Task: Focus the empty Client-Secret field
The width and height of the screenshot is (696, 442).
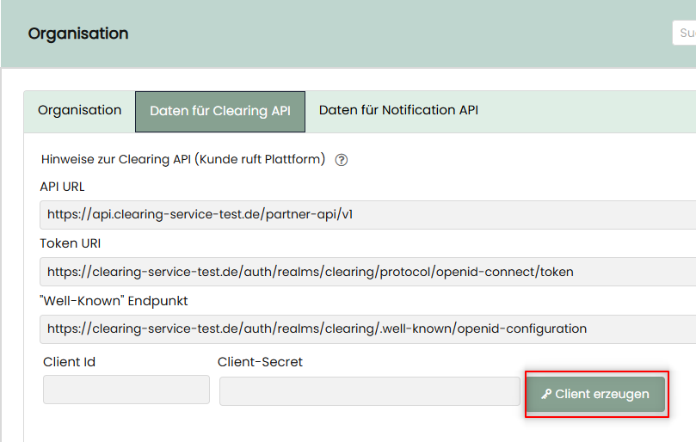Action: pyautogui.click(x=369, y=390)
